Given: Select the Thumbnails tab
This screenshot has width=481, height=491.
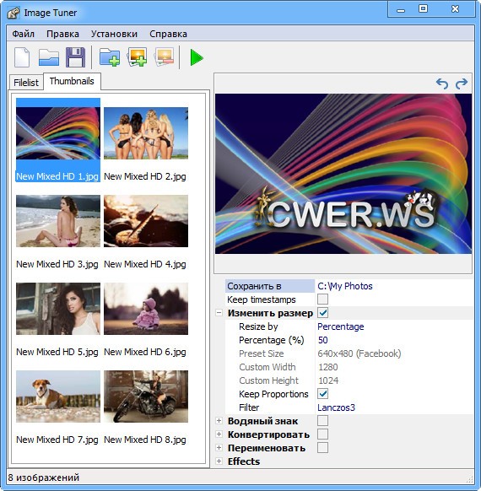Looking at the screenshot, I should (72, 82).
